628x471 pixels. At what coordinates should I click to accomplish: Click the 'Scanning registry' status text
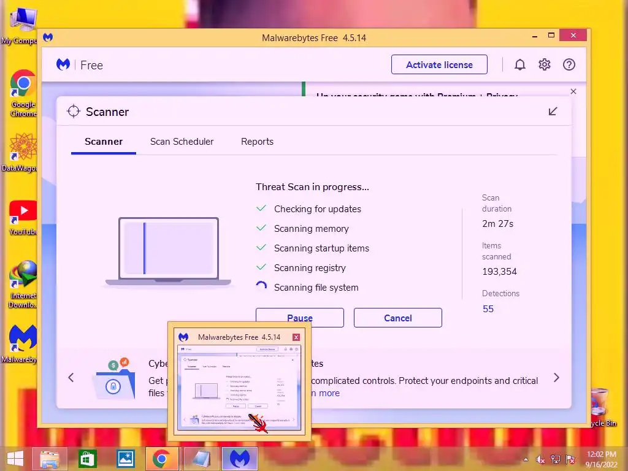coord(310,268)
